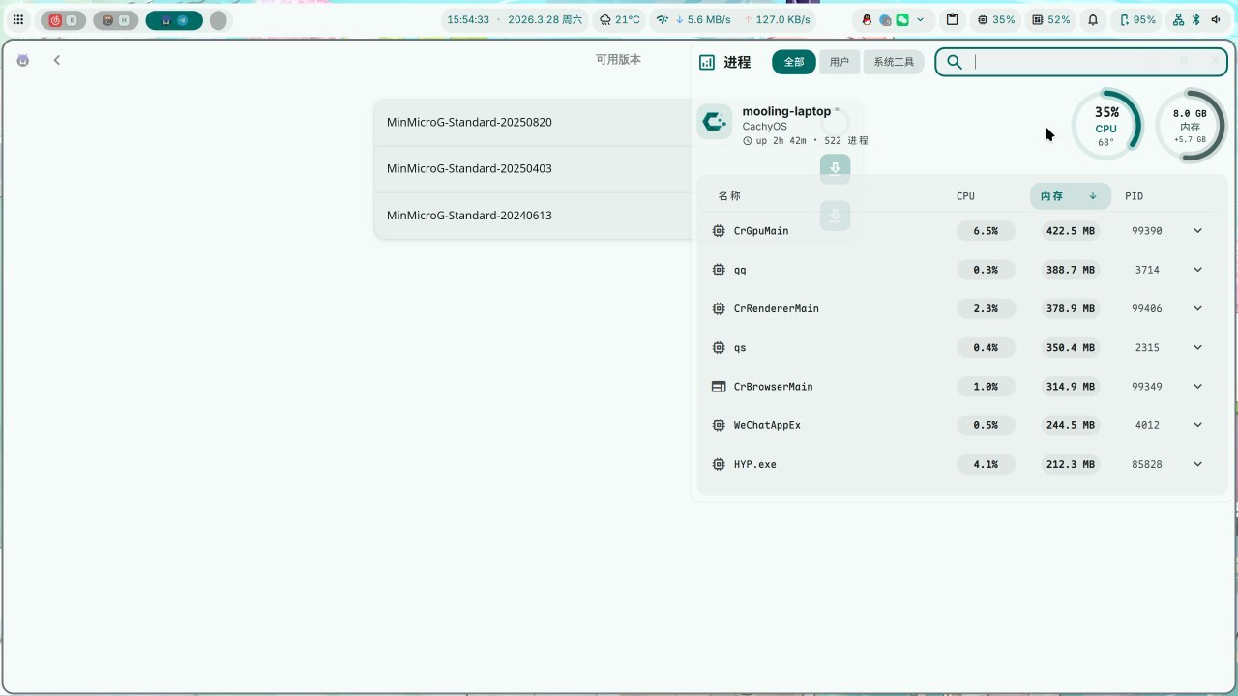
Task: Click the Bluetooth icon in system tray
Action: pos(1194,19)
